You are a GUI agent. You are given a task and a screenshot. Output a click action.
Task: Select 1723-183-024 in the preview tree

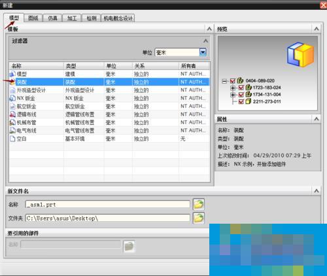tap(267, 88)
